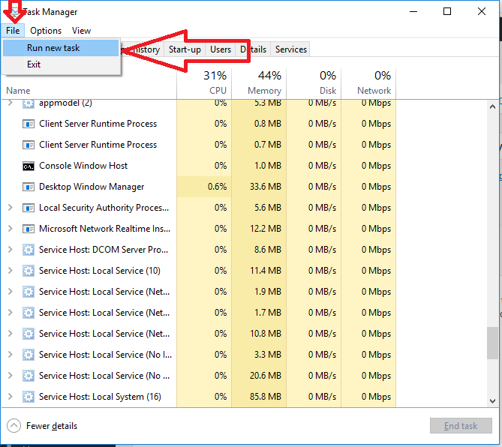
Task: Expand Microsoft Network Realtime Inspection row
Action: 10,229
